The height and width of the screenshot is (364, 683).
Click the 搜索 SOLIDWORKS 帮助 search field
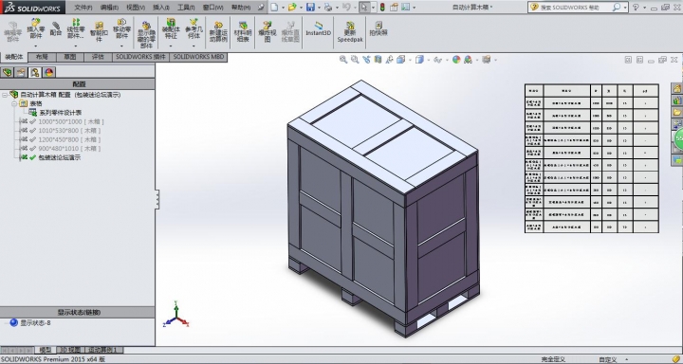tap(574, 8)
